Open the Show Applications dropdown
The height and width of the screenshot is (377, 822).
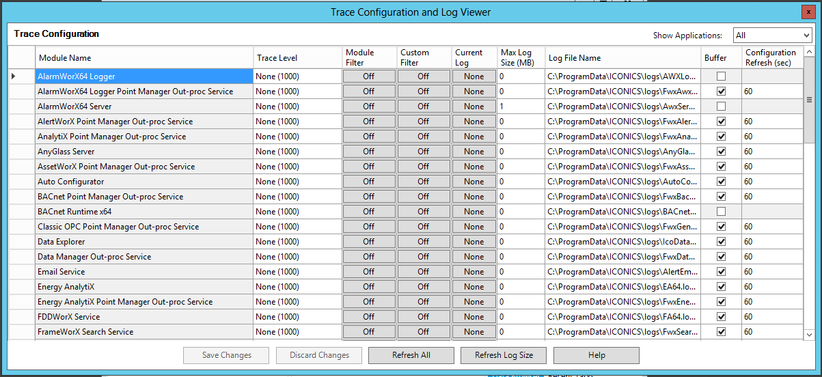coord(772,36)
